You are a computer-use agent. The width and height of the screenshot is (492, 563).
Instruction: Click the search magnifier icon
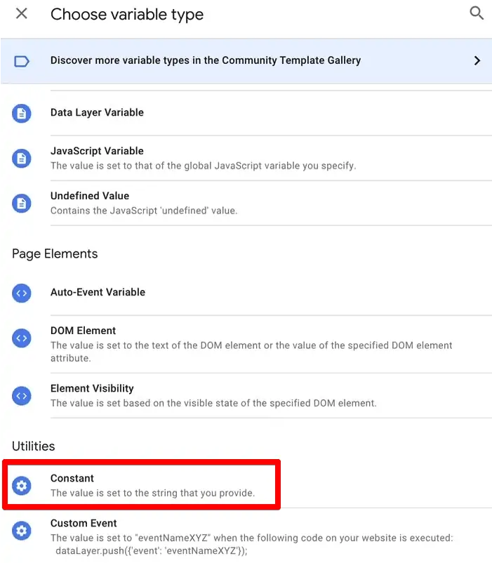click(477, 13)
